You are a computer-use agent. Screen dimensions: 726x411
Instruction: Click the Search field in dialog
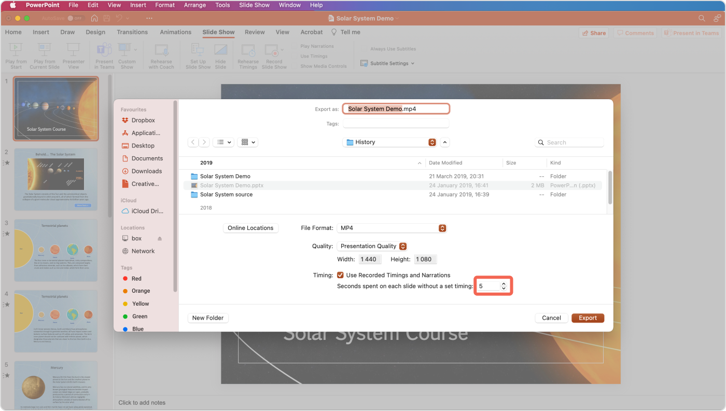(569, 142)
